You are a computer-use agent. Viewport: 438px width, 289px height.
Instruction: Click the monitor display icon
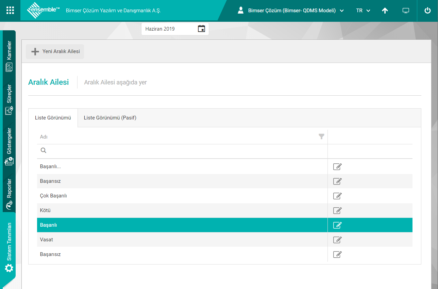click(405, 11)
